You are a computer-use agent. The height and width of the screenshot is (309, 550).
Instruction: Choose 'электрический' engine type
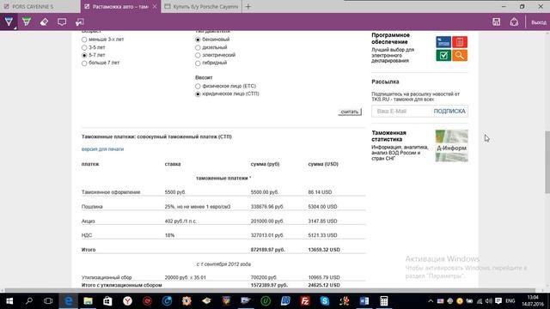(x=198, y=55)
